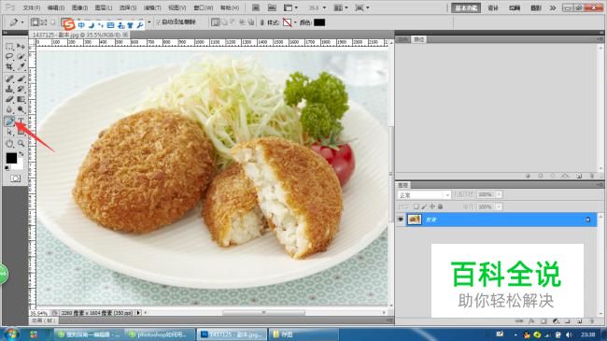Image resolution: width=607 pixels, height=341 pixels.
Task: Switch to the 路径 panel tab
Action: [x=419, y=39]
